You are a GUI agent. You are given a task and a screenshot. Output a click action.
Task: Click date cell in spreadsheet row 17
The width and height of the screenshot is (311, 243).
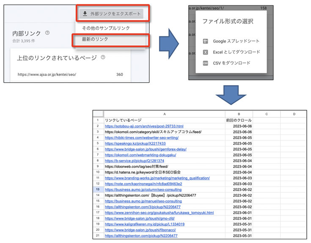click(239, 212)
